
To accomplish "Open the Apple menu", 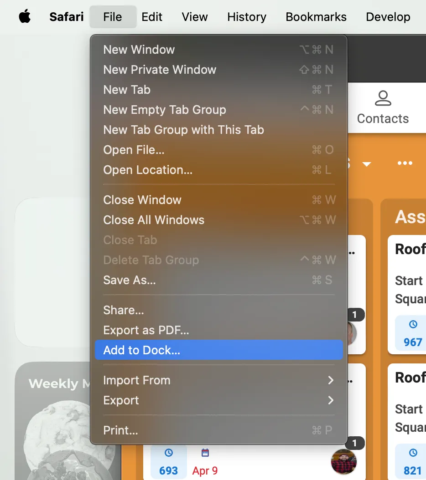I will click(25, 16).
